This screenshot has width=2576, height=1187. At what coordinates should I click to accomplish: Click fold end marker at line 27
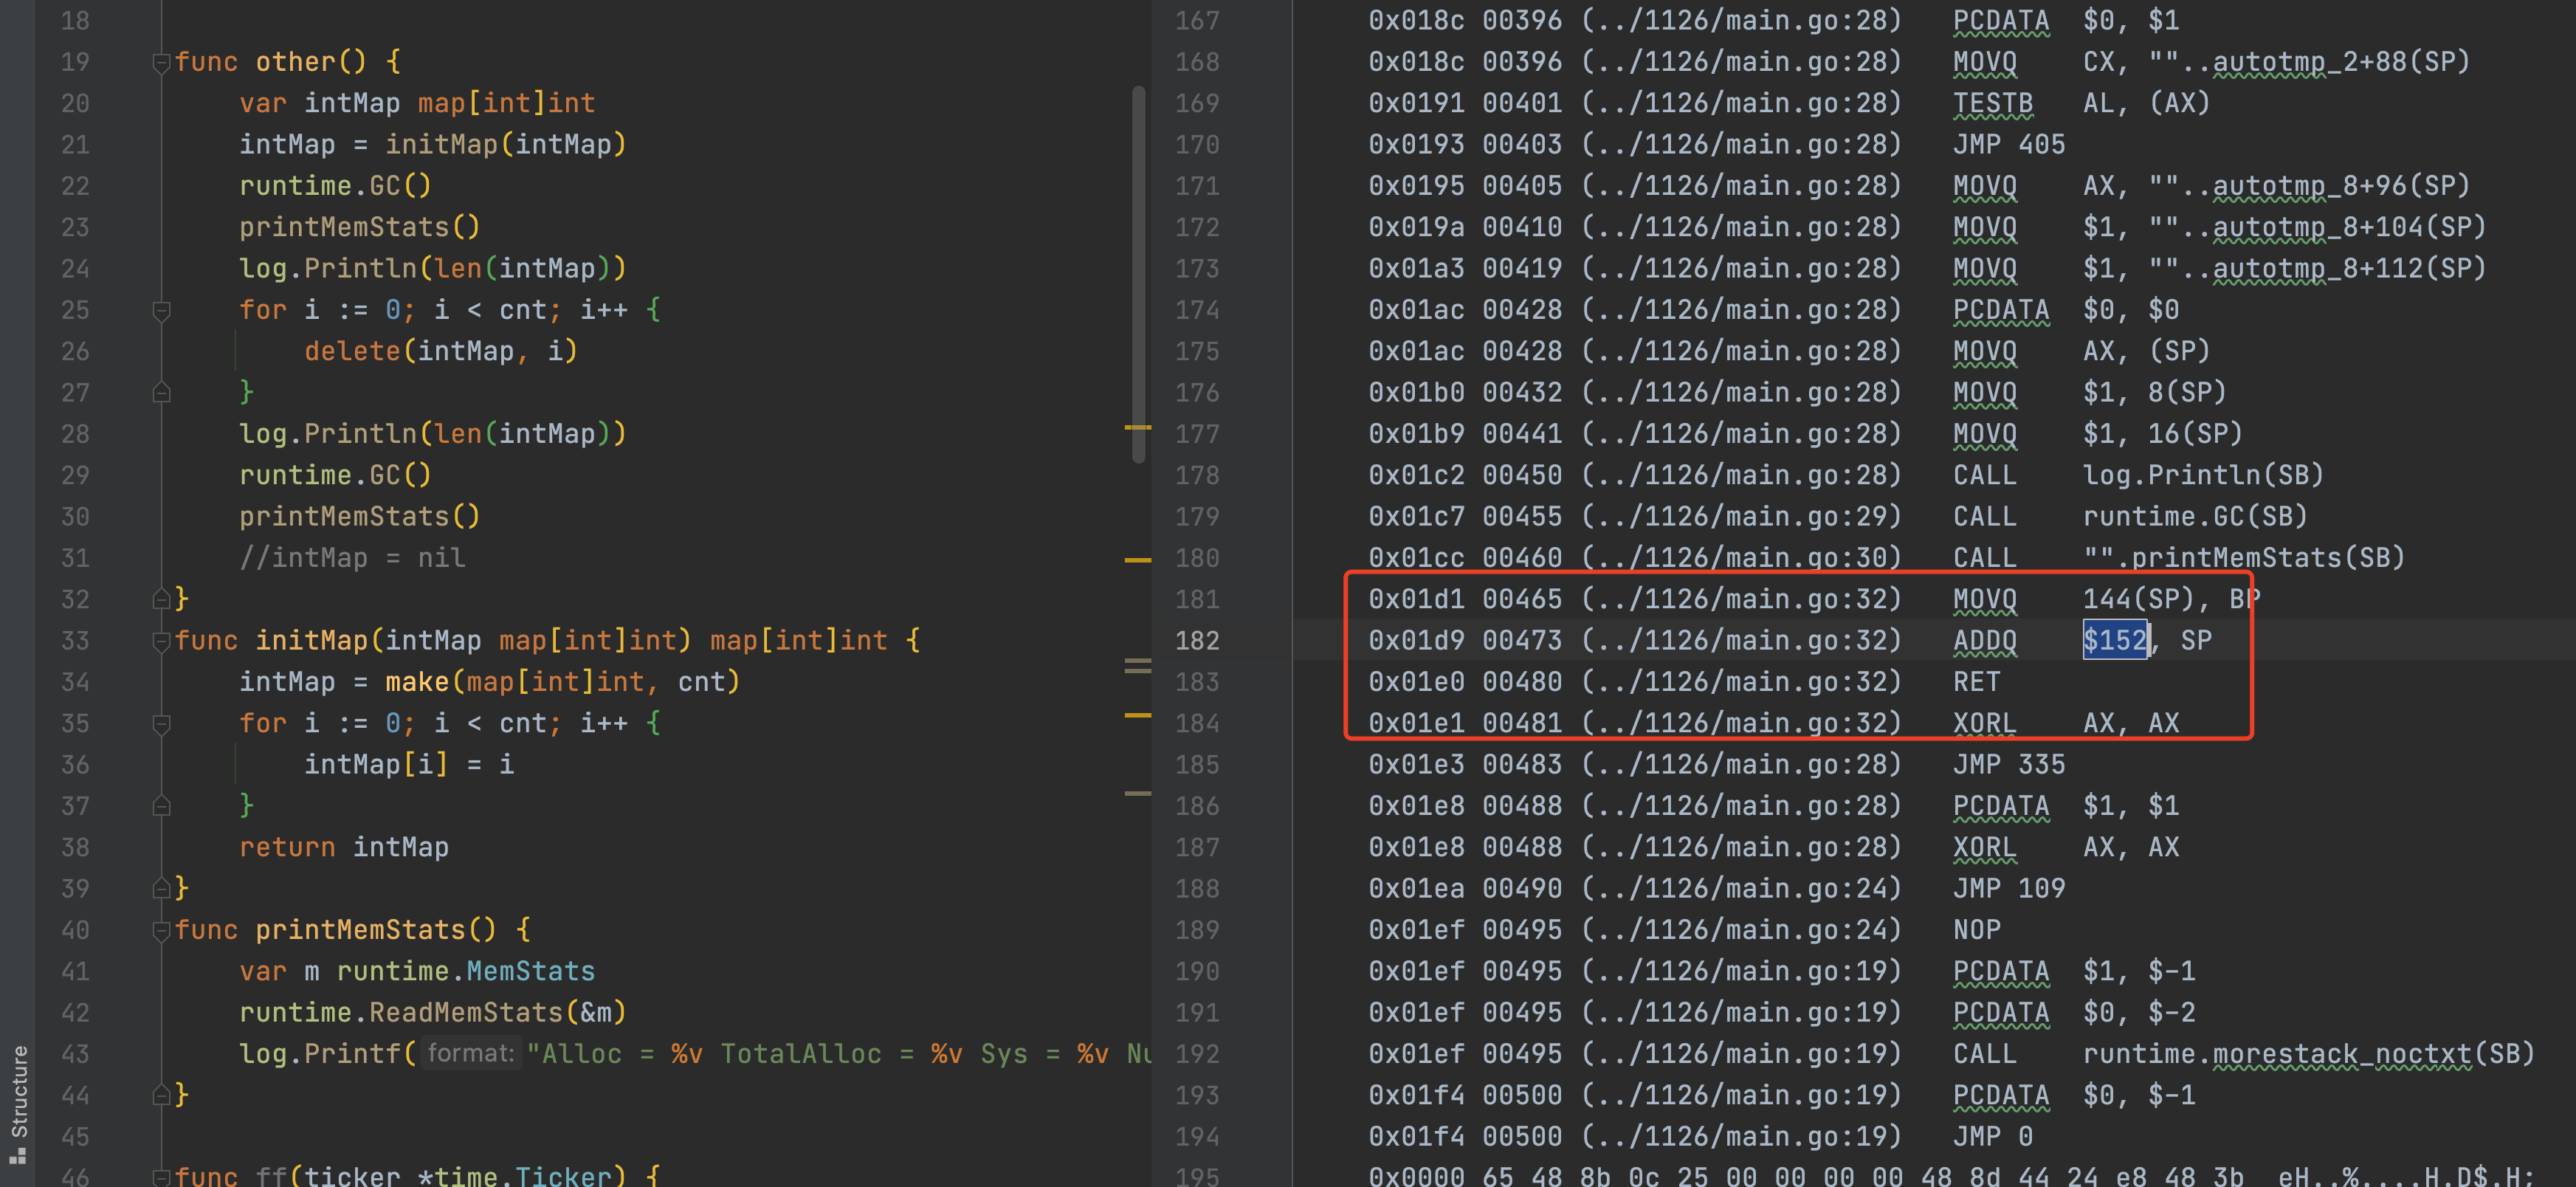point(161,393)
